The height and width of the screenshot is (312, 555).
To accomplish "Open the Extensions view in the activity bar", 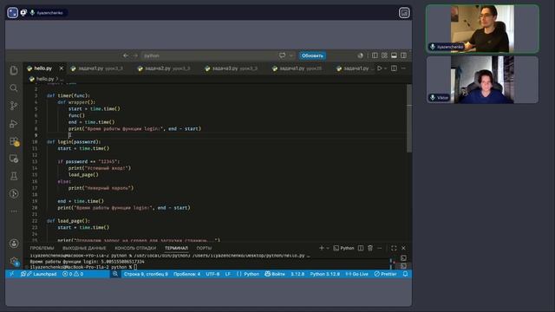I will coord(14,141).
